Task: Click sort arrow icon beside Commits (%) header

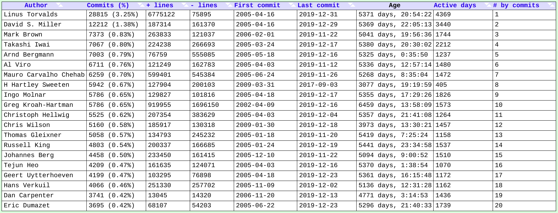Action: [x=140, y=5]
